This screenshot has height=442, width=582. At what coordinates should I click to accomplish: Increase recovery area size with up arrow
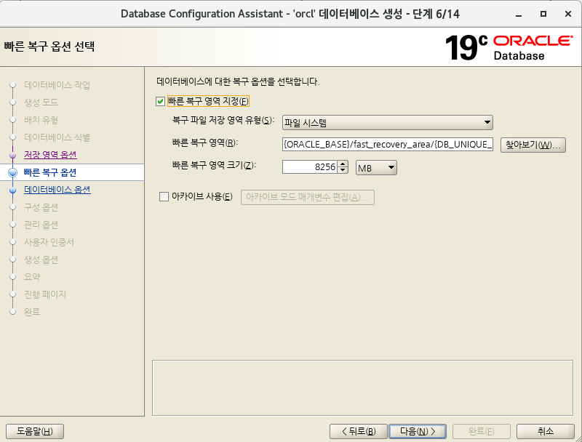[343, 164]
